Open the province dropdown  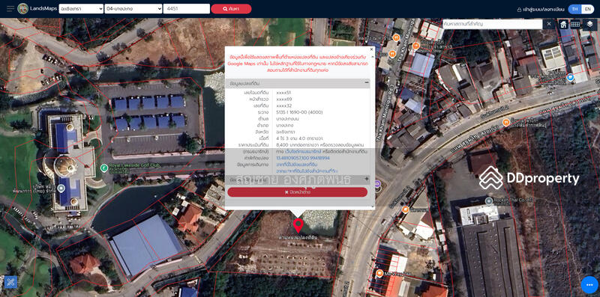tap(81, 9)
